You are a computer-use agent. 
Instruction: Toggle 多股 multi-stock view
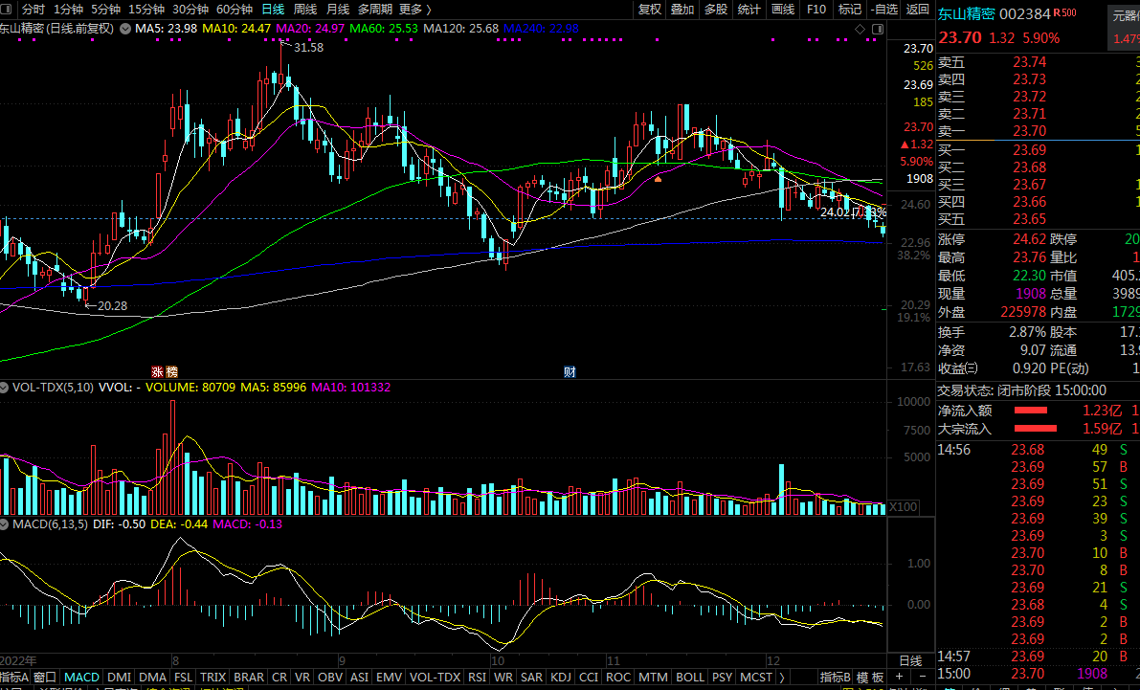[716, 10]
